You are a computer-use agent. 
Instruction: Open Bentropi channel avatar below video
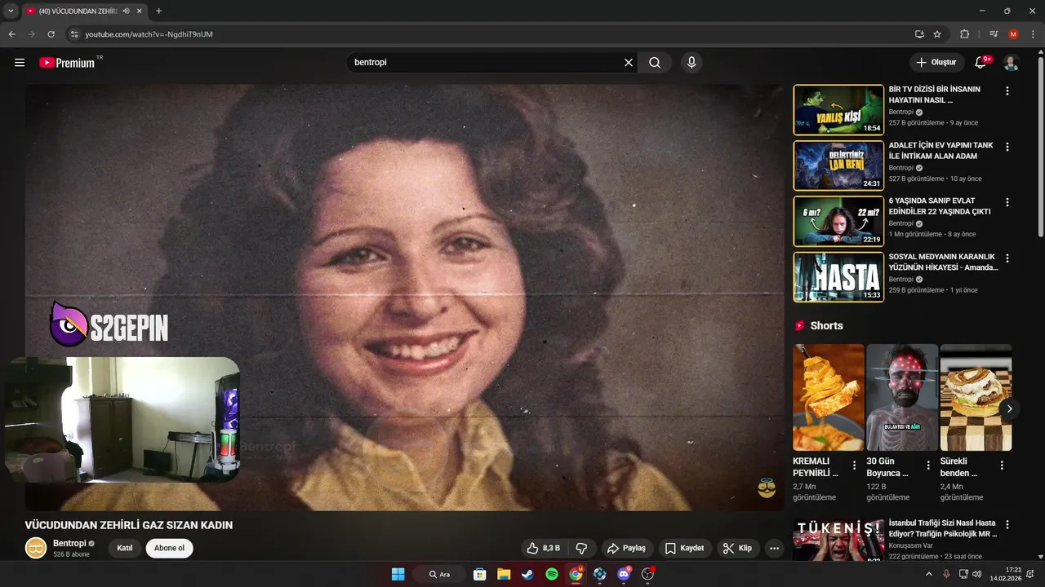(36, 548)
